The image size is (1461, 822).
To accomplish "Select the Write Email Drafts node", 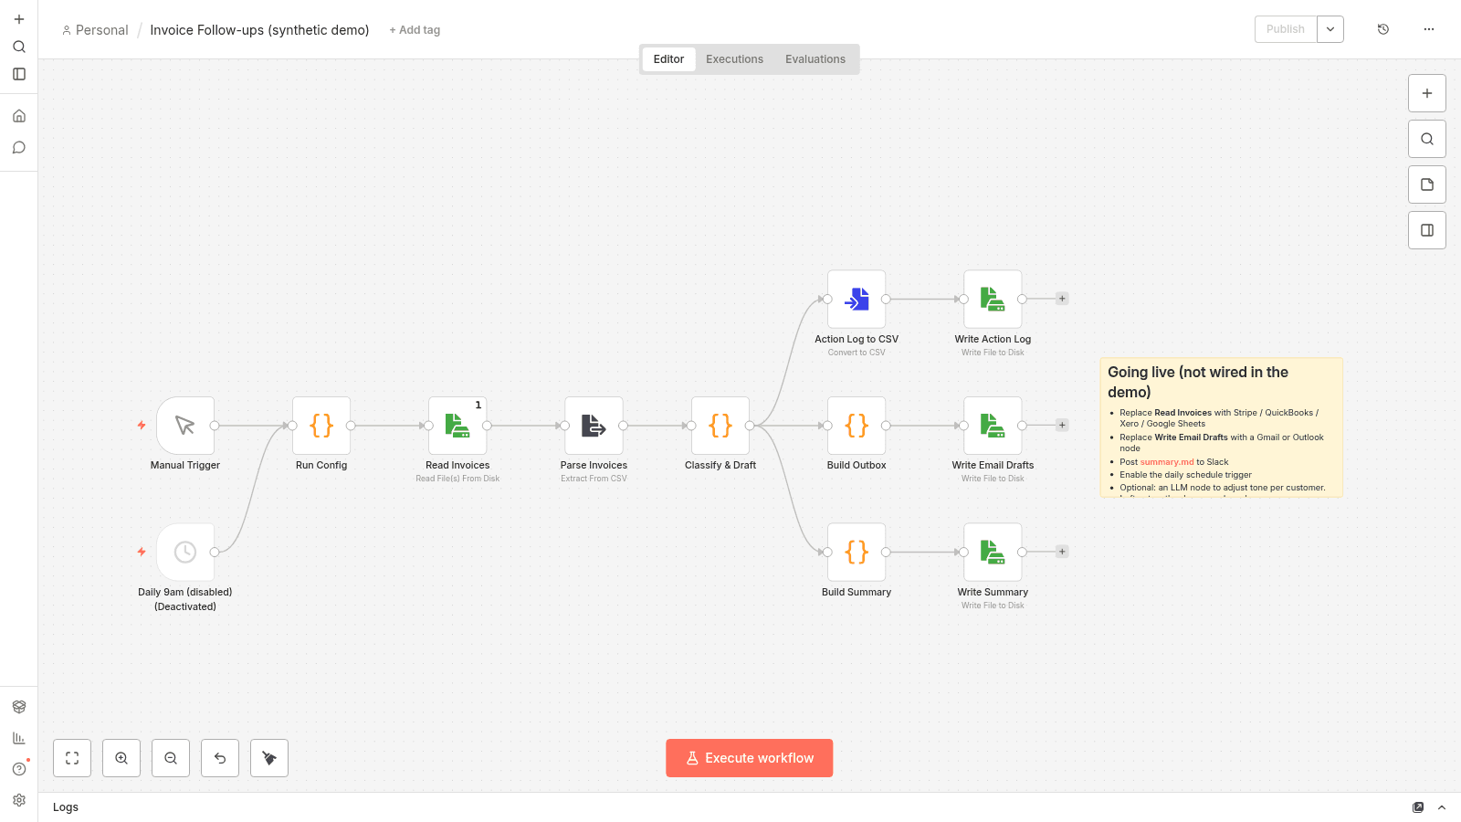I will pyautogui.click(x=993, y=426).
